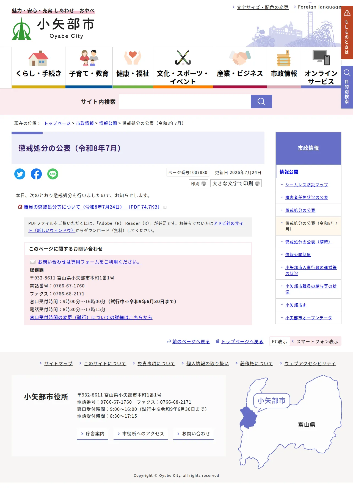The height and width of the screenshot is (499, 353).
Task: Switch to スマートフォン表示 mode
Action: coord(315,342)
